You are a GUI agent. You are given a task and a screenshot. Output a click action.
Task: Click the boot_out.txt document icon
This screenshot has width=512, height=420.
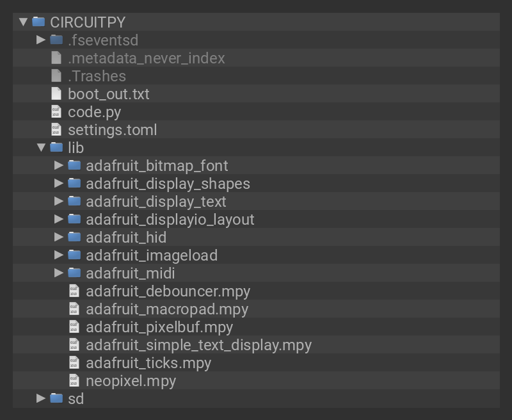(x=56, y=93)
